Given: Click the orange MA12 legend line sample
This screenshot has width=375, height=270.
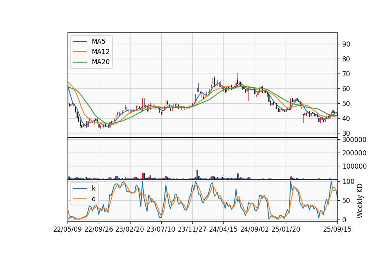Looking at the screenshot, I should [x=80, y=52].
